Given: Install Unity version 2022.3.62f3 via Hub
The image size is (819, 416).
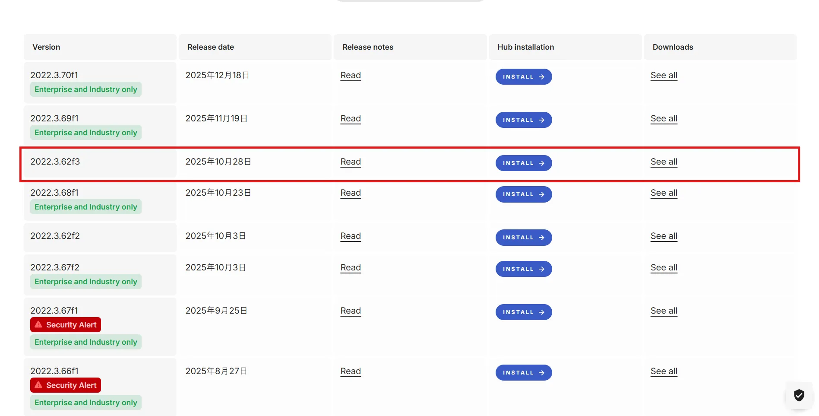Looking at the screenshot, I should click(x=523, y=163).
